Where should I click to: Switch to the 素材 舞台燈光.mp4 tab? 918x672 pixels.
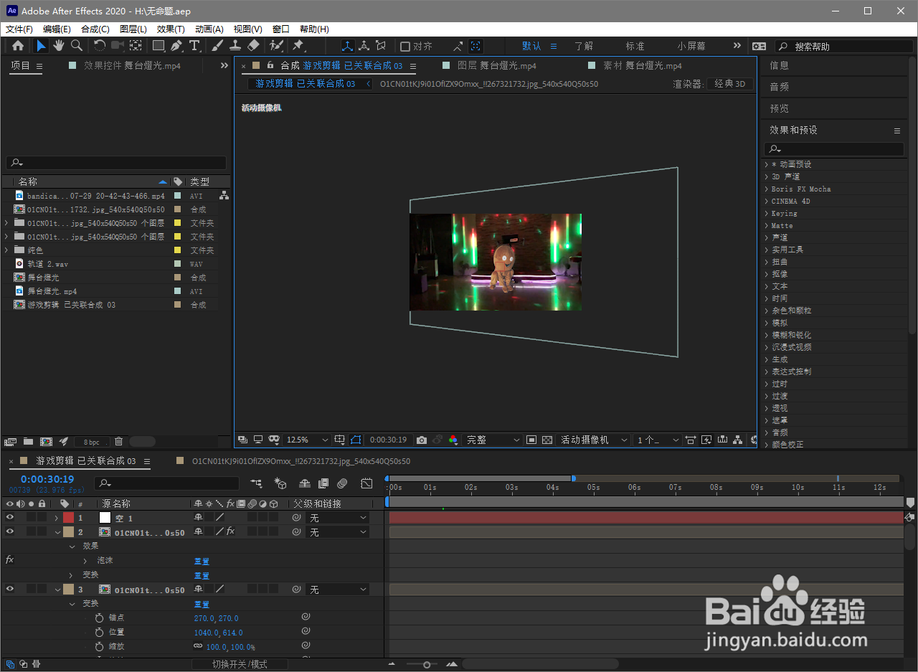click(x=643, y=65)
